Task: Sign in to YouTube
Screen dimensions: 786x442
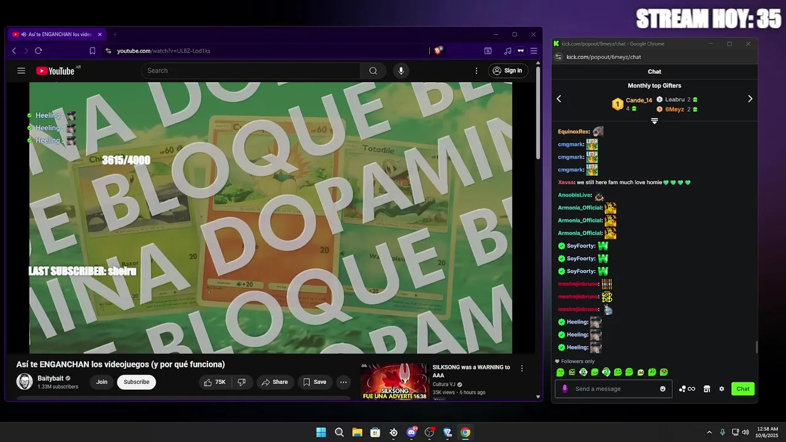Action: pos(507,71)
